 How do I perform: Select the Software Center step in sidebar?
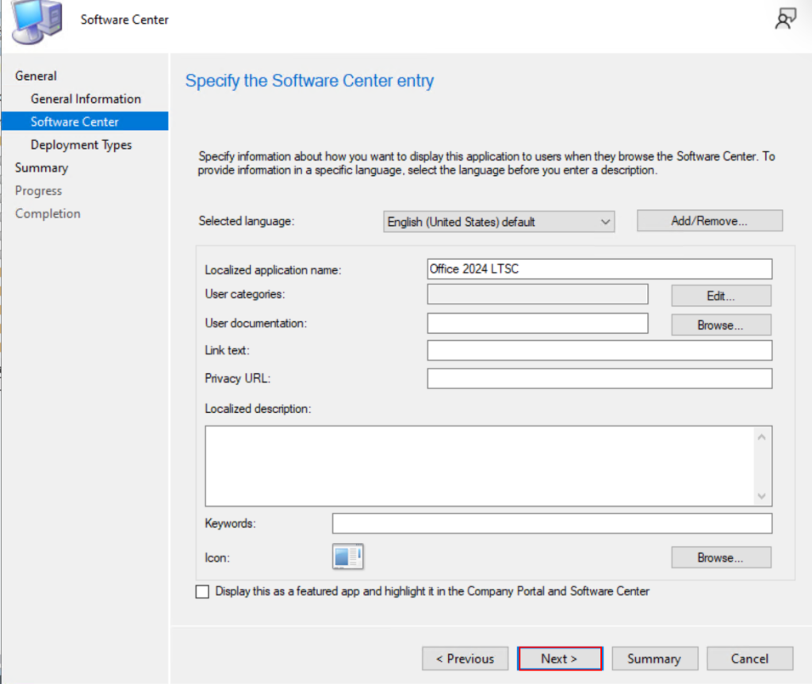click(x=75, y=122)
